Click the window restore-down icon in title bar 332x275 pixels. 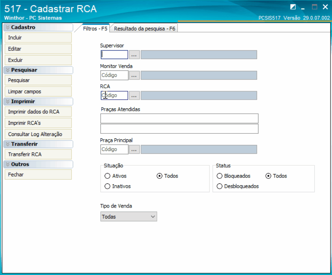pos(293,7)
